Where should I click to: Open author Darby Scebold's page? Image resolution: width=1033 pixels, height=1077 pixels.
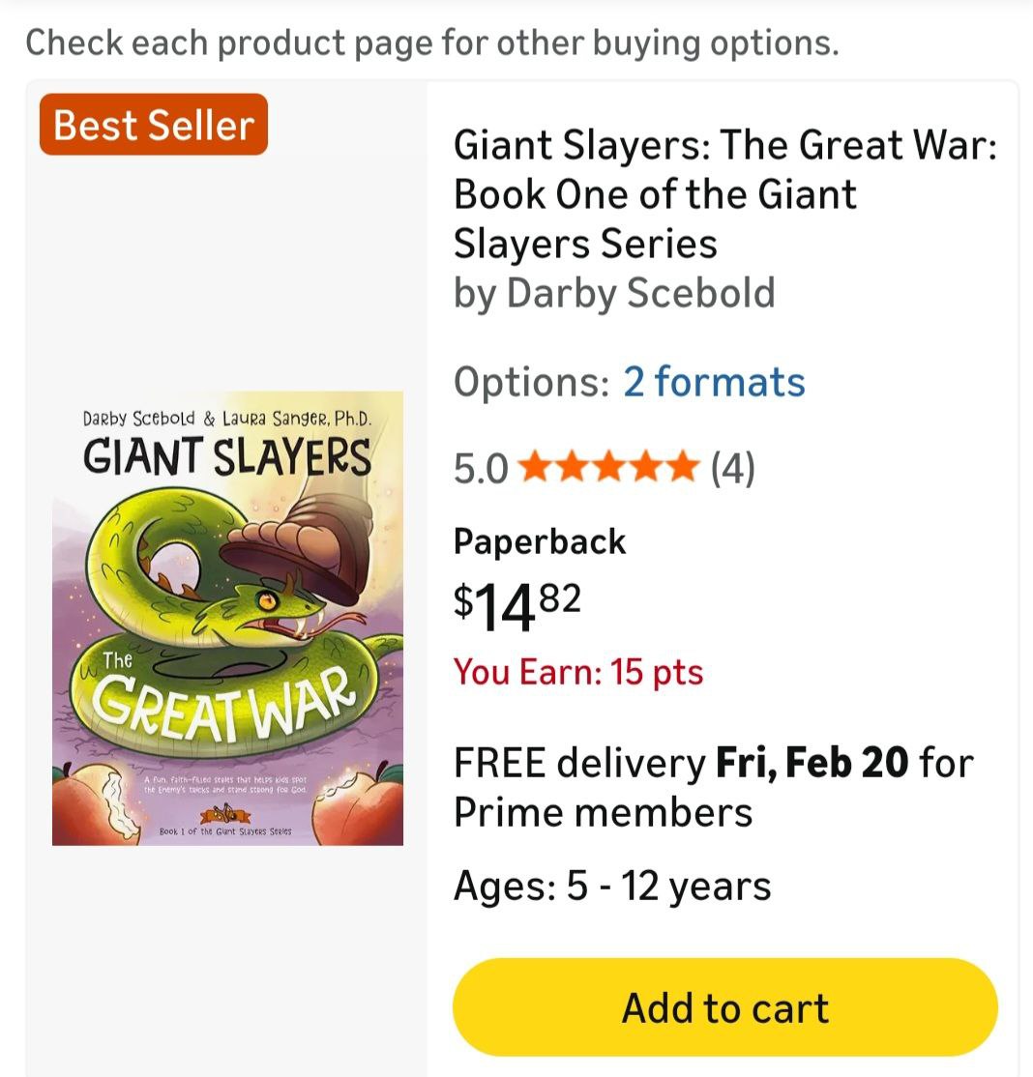640,293
